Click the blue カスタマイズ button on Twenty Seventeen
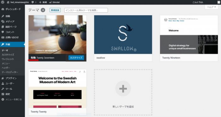The image size is (221, 117). click(x=76, y=58)
